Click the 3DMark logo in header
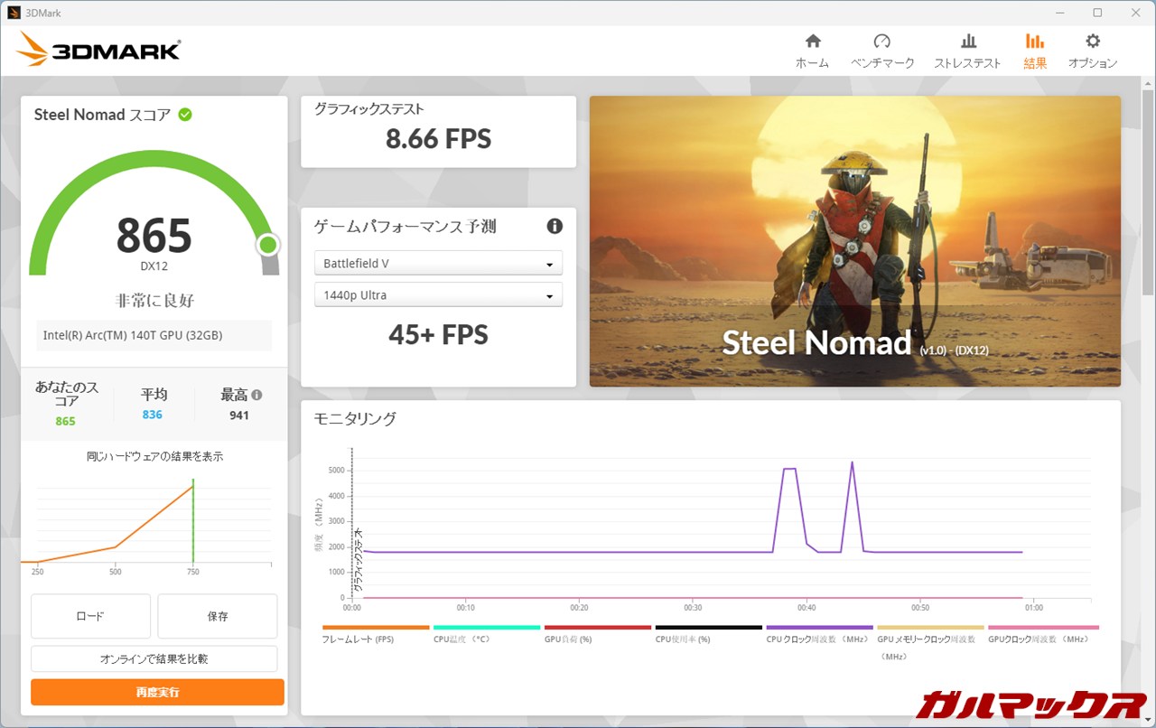This screenshot has height=728, width=1156. click(x=98, y=50)
